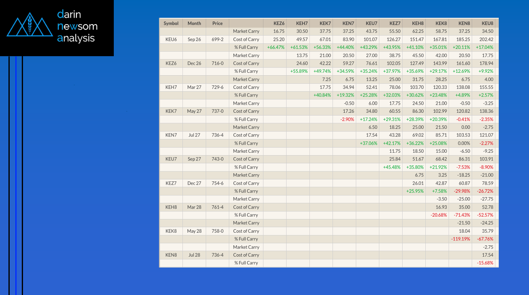
Task: Click the 699-2 price cell
Action: (217, 39)
